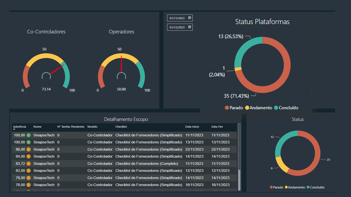Click the Detalhamento Escopo table title
Screen dimensions: 351x197
pos(126,119)
